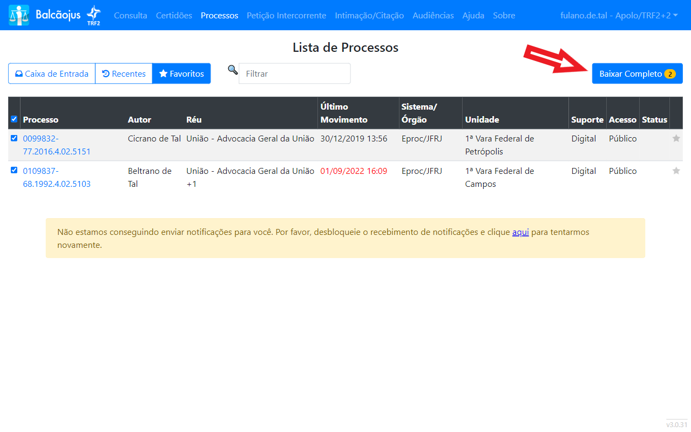
Task: Click the Acesso column header
Action: coord(623,120)
